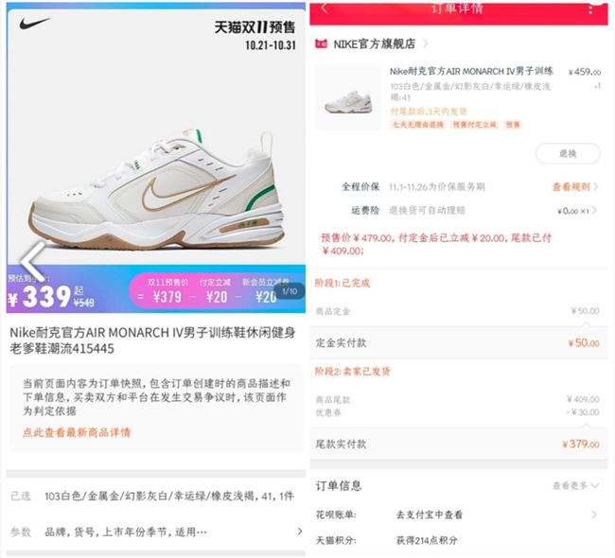Open 运费险 details arrow
The image size is (615, 558).
[594, 211]
